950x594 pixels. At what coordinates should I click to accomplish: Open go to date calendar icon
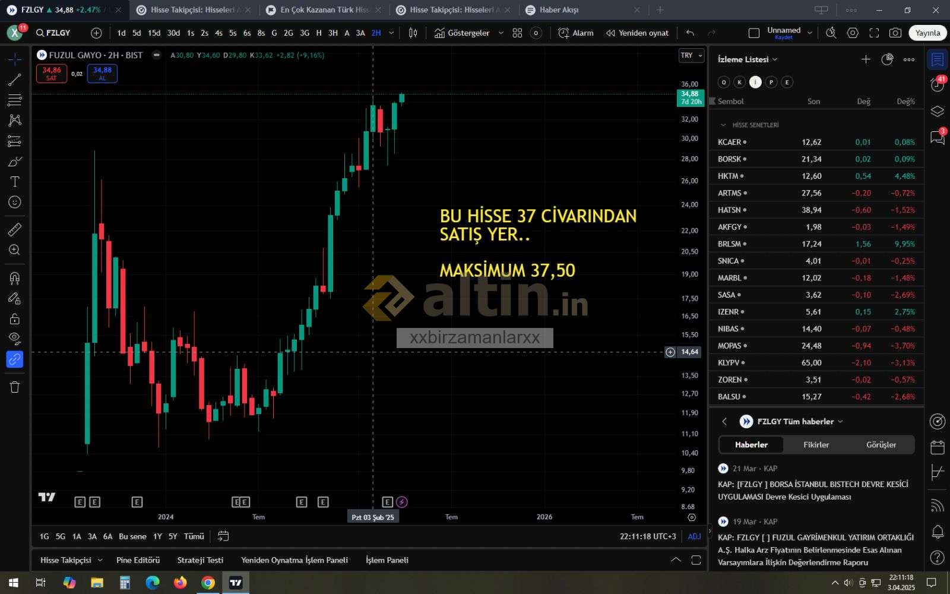pyautogui.click(x=223, y=536)
